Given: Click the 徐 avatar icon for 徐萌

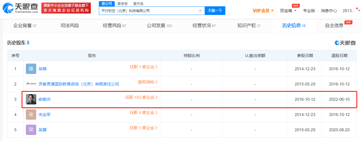Looking at the screenshot, I should coord(31,69).
